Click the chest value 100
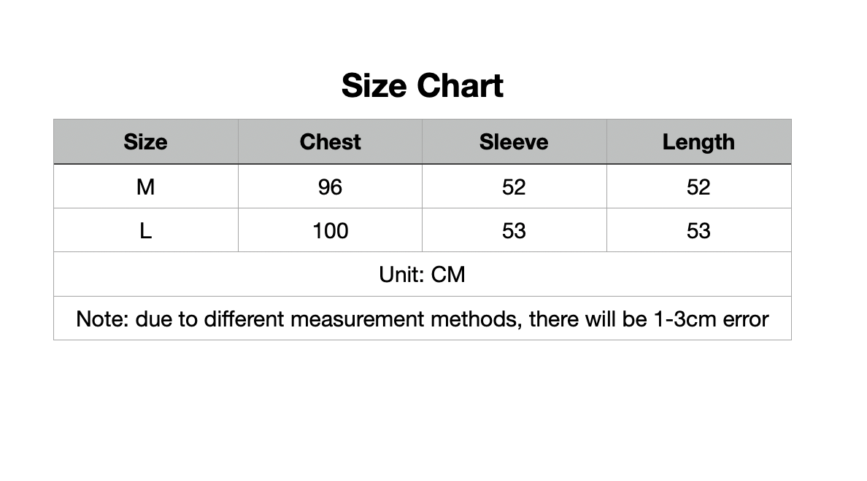The height and width of the screenshot is (481, 867). pyautogui.click(x=330, y=231)
